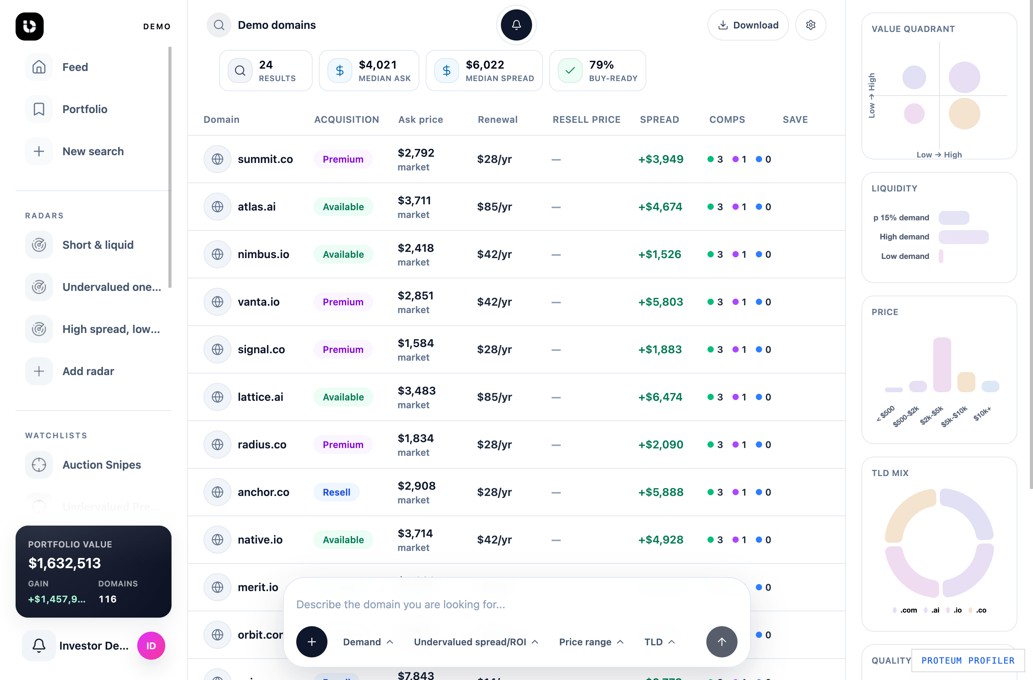The image size is (1033, 680).
Task: Open the Portfolio section
Action: click(x=85, y=110)
